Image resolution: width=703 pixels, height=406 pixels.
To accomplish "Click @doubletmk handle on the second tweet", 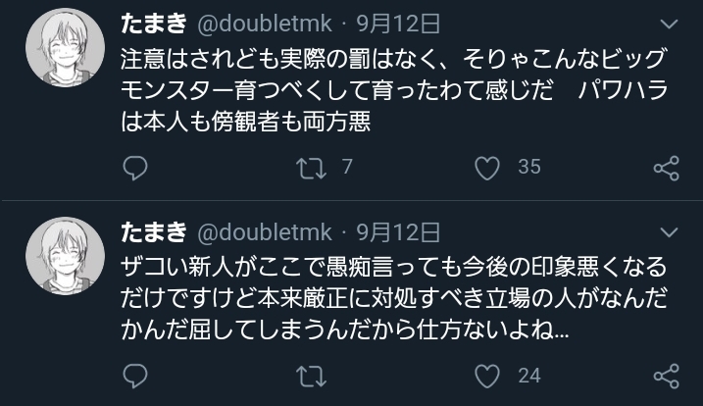I will (265, 231).
